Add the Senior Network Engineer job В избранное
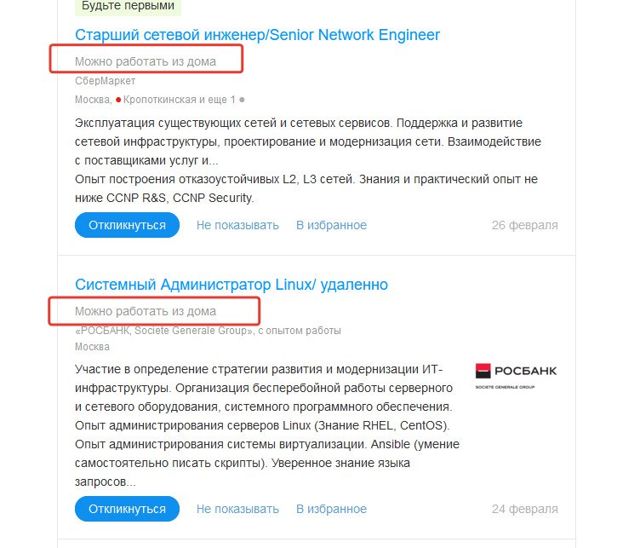This screenshot has height=548, width=640. 331,225
